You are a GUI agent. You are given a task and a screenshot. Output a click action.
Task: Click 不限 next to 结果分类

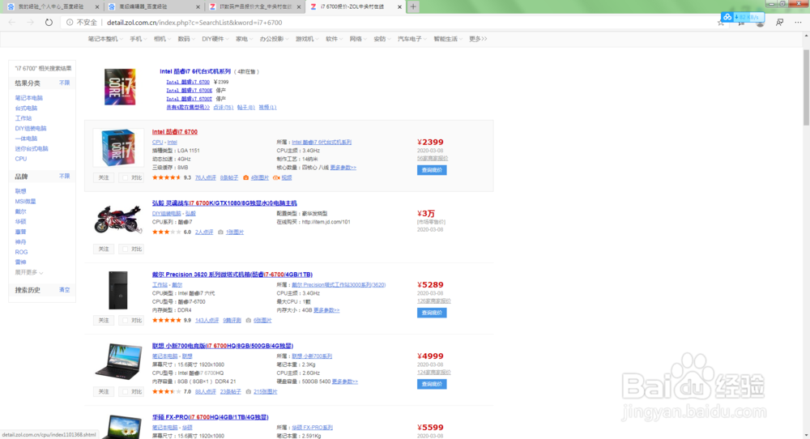point(65,83)
